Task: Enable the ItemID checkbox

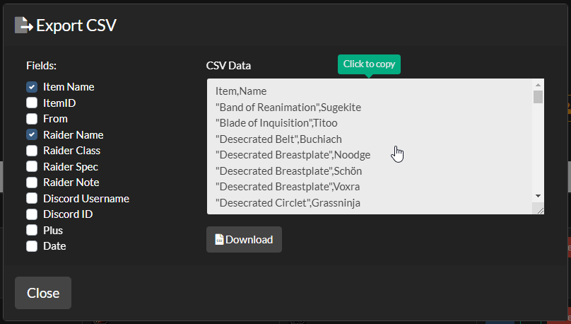Action: tap(32, 103)
